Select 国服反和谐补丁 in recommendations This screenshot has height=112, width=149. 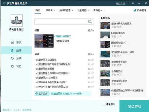pos(63,36)
